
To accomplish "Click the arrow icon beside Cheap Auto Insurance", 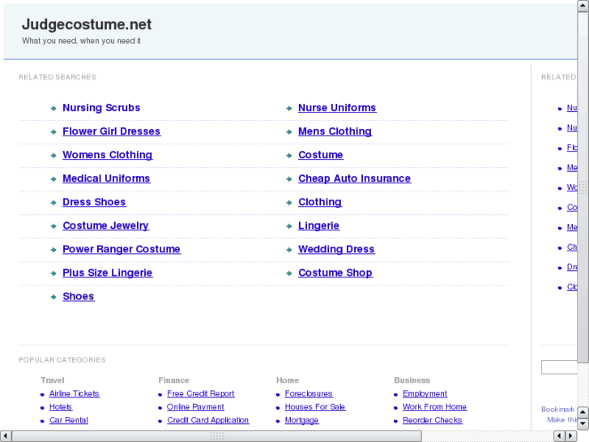I will coord(289,179).
